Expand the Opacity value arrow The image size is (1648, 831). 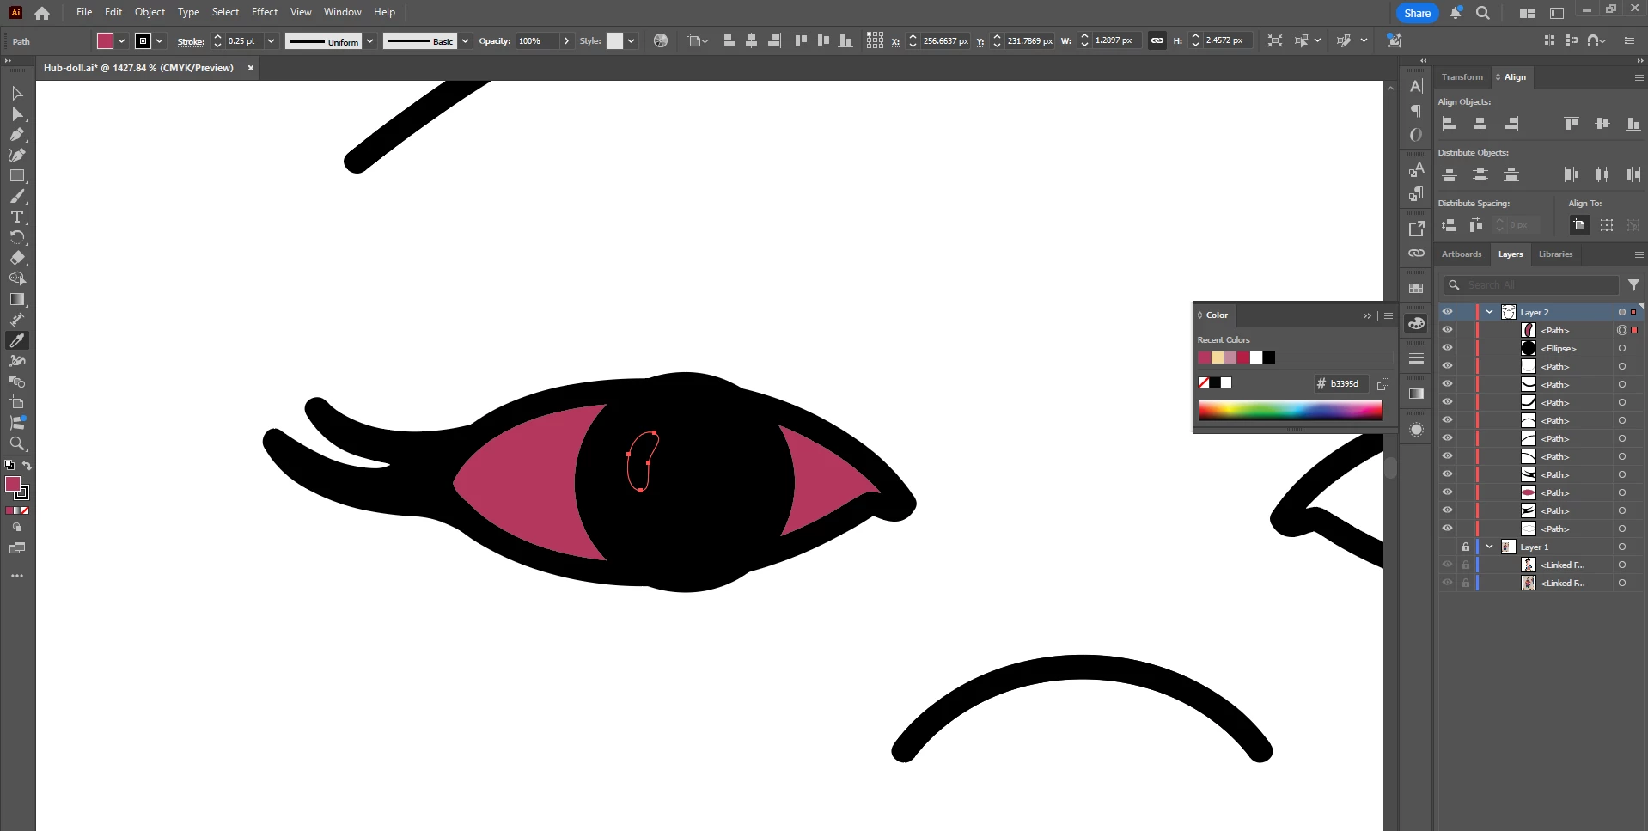tap(566, 40)
